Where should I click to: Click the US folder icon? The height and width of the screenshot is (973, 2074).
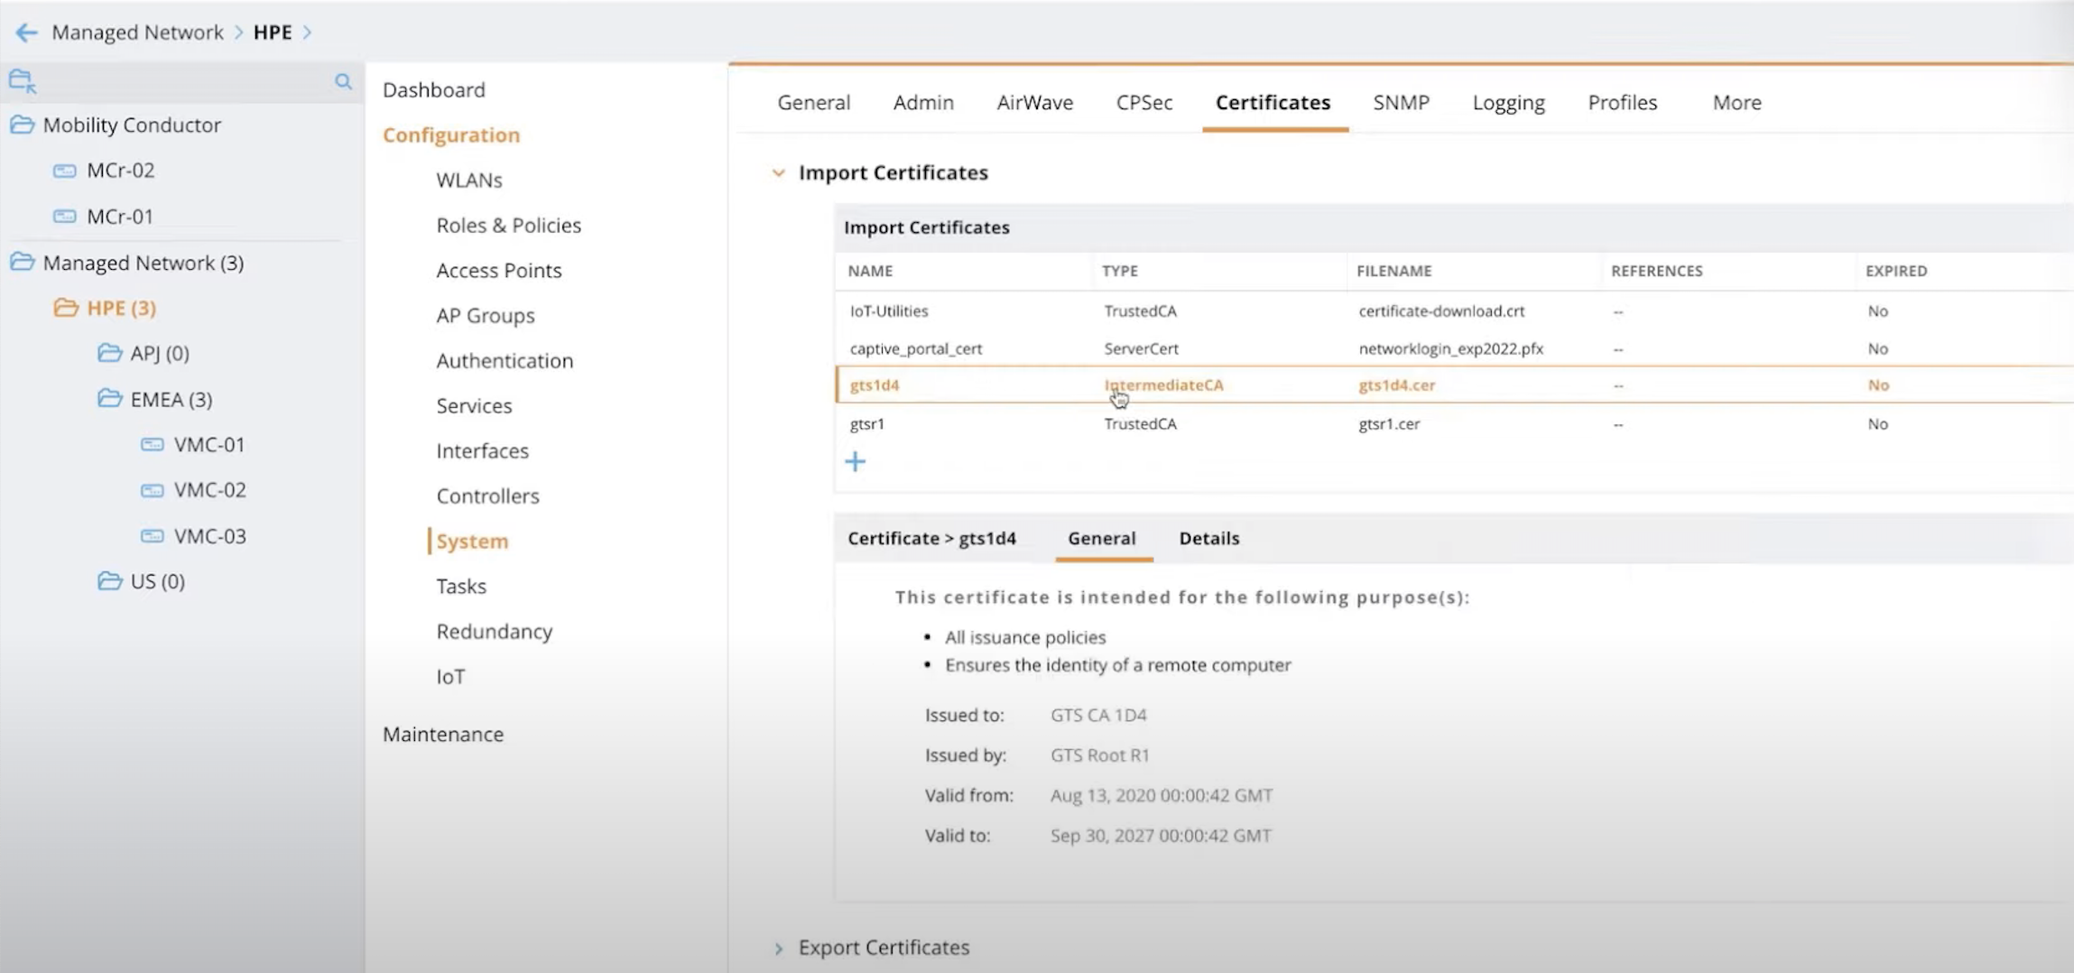point(109,581)
